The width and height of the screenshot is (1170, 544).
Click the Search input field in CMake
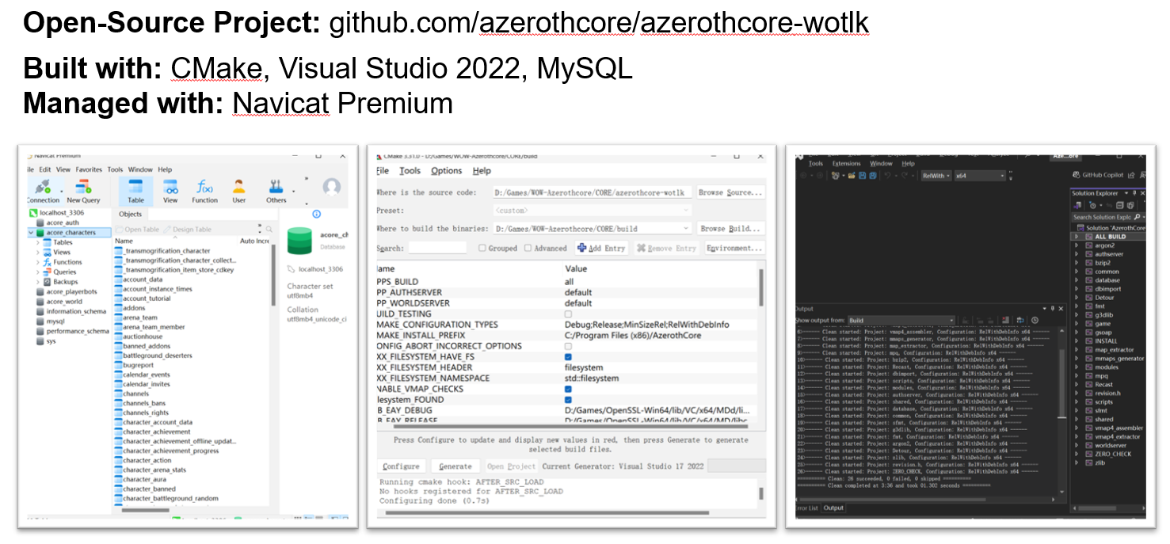pyautogui.click(x=437, y=248)
